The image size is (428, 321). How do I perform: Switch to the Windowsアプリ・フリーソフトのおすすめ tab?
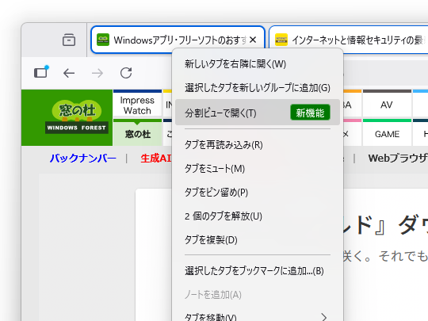point(178,40)
